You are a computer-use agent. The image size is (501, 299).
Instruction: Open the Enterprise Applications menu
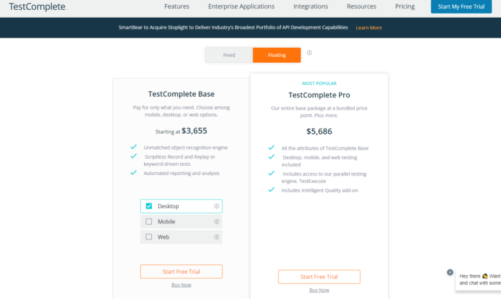click(241, 7)
